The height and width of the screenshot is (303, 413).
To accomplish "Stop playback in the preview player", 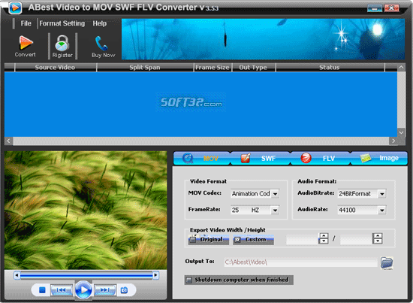I will pyautogui.click(x=42, y=290).
